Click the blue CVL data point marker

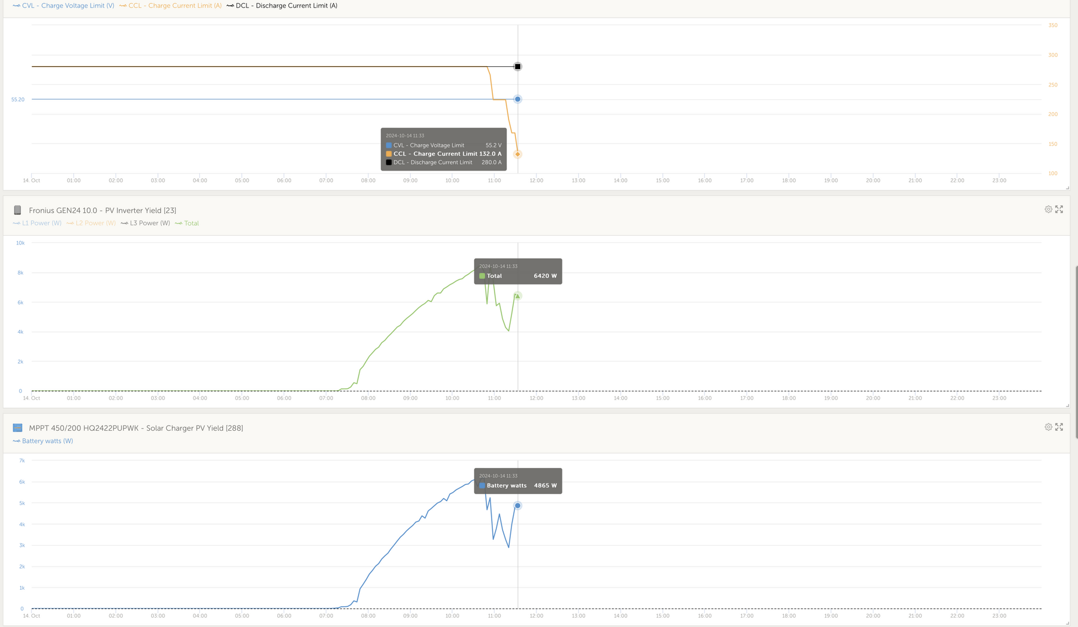pos(518,99)
